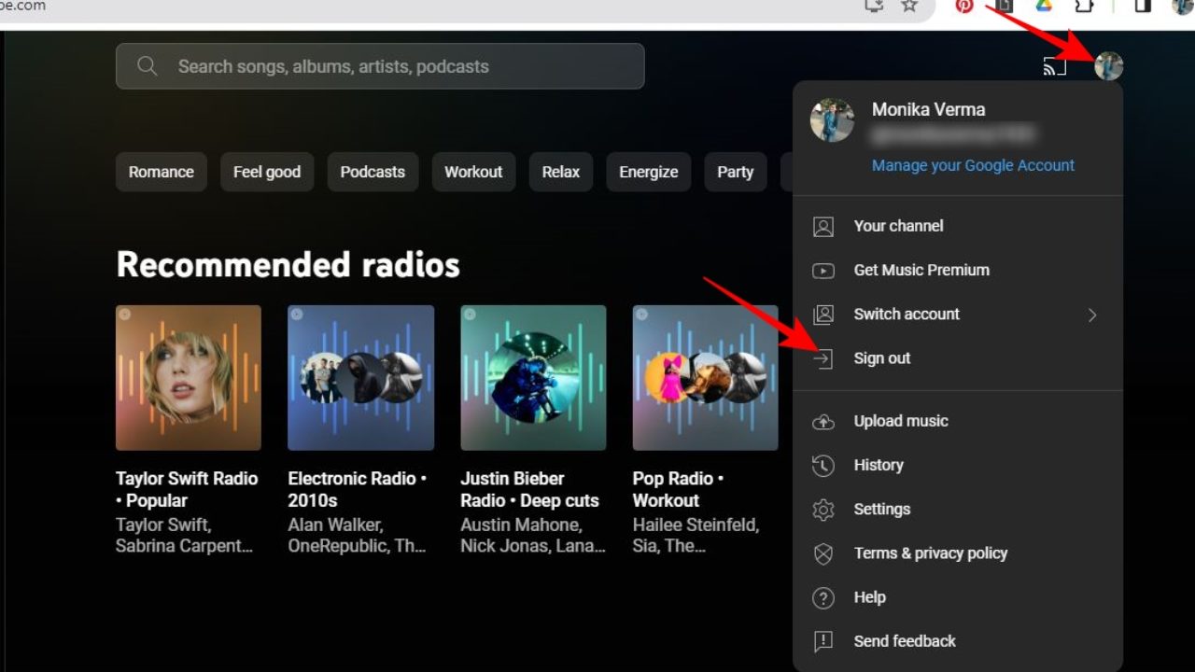Select Sign out from the menu

(x=881, y=358)
